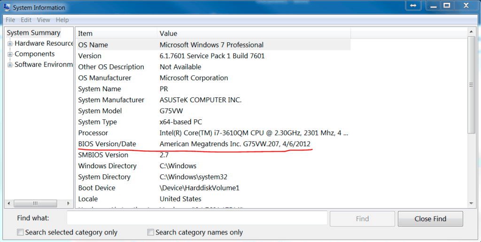Open the File menu

[10, 20]
